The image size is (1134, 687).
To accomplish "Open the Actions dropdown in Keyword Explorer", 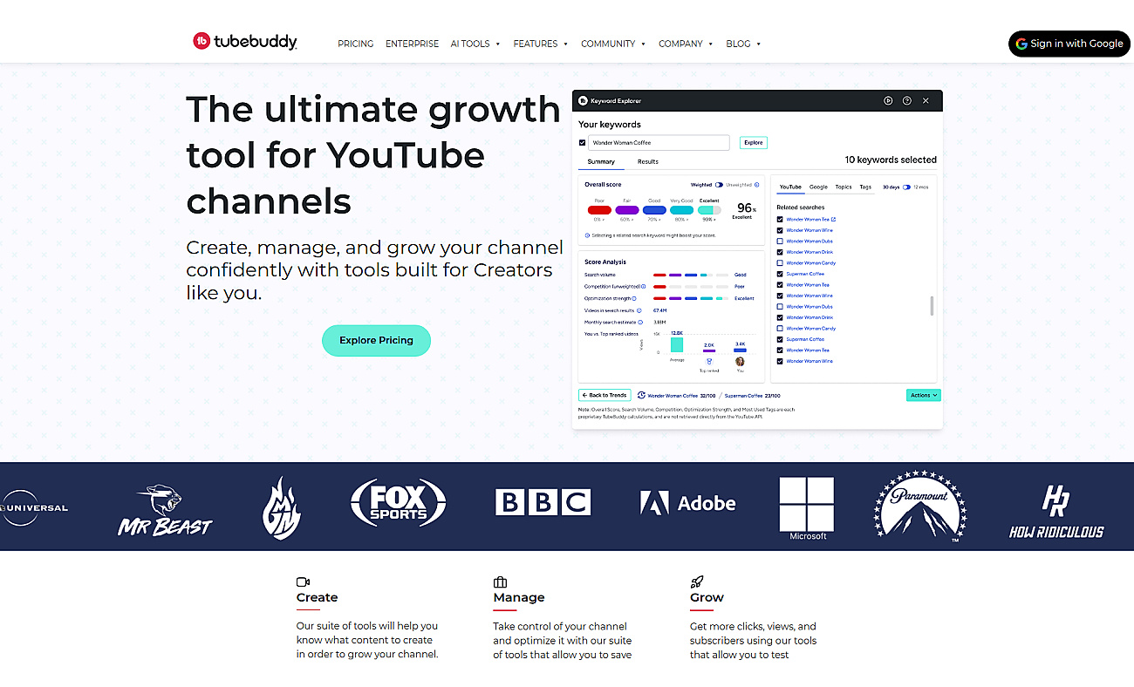I will (924, 395).
